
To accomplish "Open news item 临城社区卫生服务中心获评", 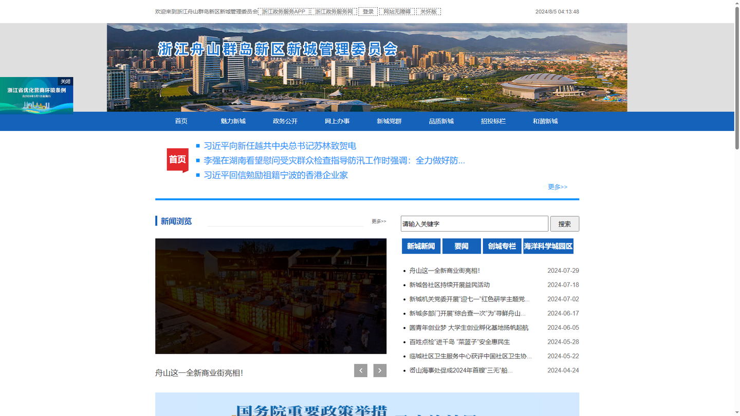I will pos(471,356).
